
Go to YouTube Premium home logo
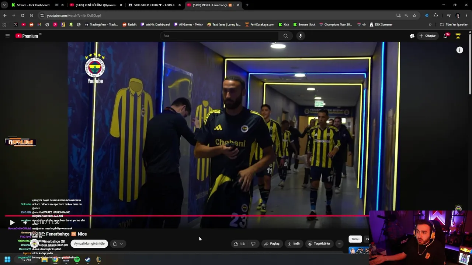[27, 36]
